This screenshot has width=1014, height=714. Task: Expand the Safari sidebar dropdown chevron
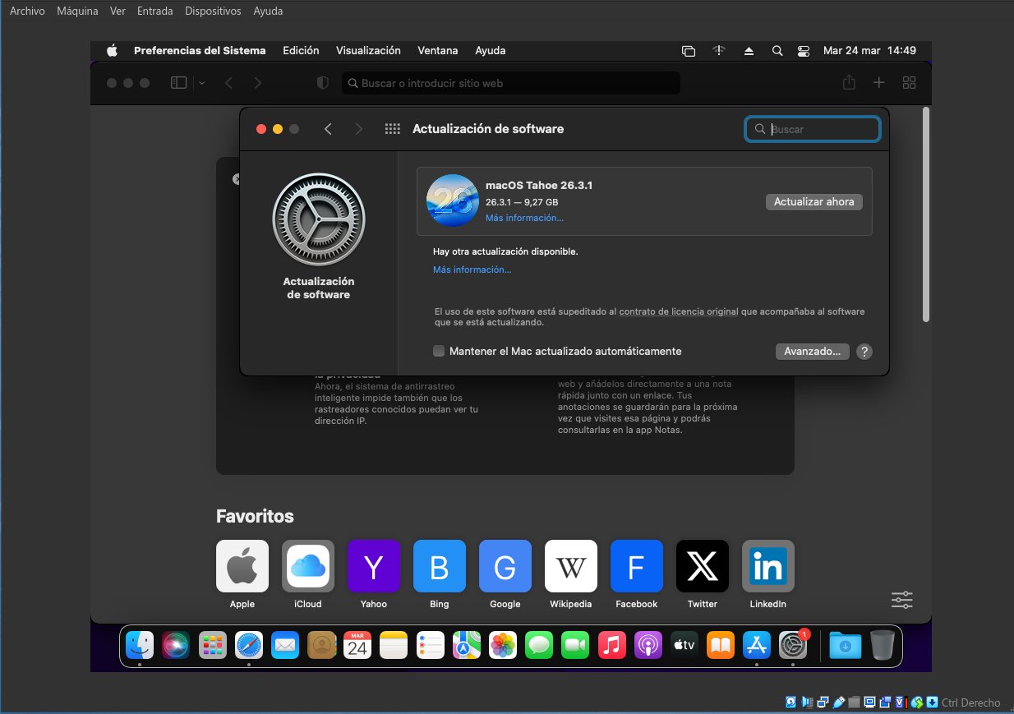coord(202,83)
